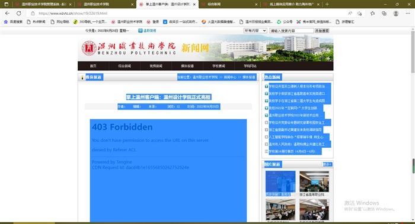
Task: Switch to the 综合新闻 browser tab
Action: click(x=229, y=4)
